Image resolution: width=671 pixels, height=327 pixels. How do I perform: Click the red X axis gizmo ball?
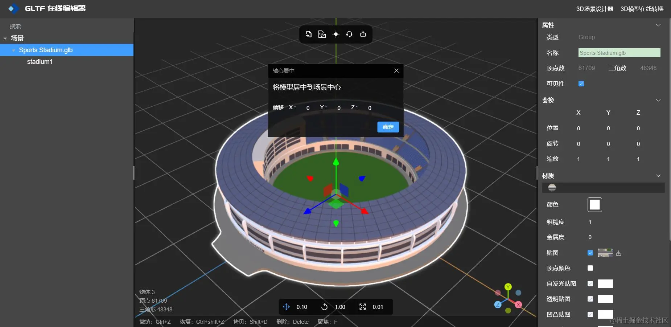click(518, 304)
